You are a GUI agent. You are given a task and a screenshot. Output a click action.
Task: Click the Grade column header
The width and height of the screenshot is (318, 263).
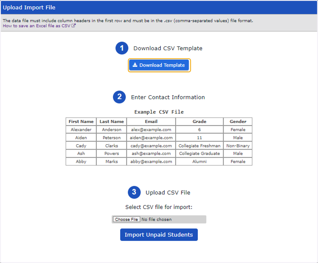200,122
